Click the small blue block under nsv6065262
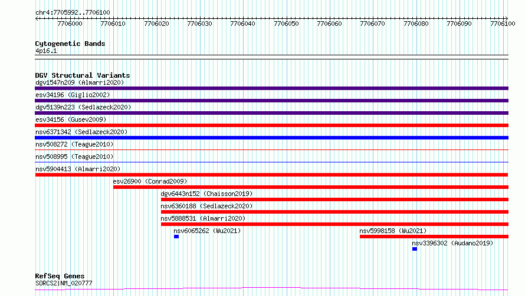 [x=176, y=237]
